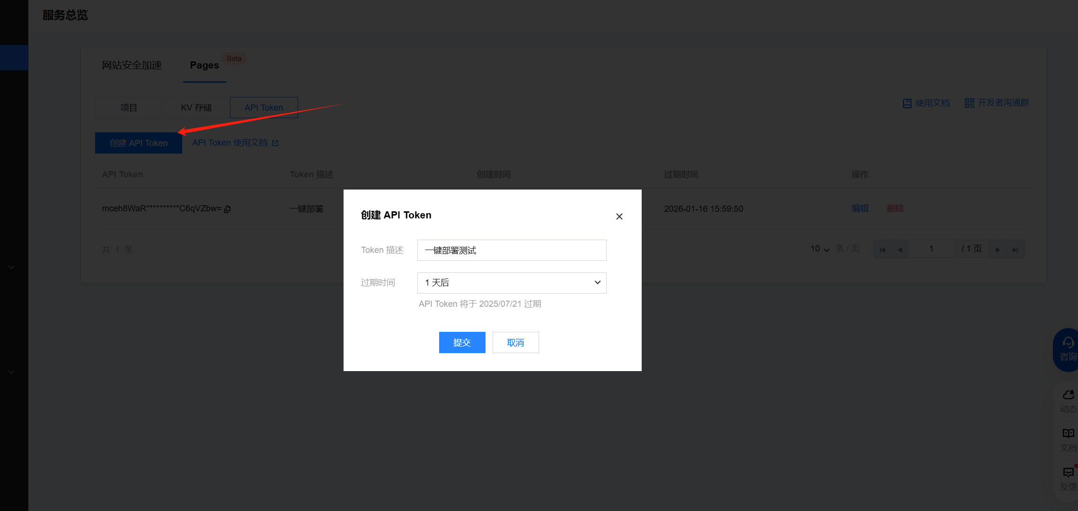Cancel the dialog with 取消 button
The height and width of the screenshot is (511, 1078).
point(515,342)
